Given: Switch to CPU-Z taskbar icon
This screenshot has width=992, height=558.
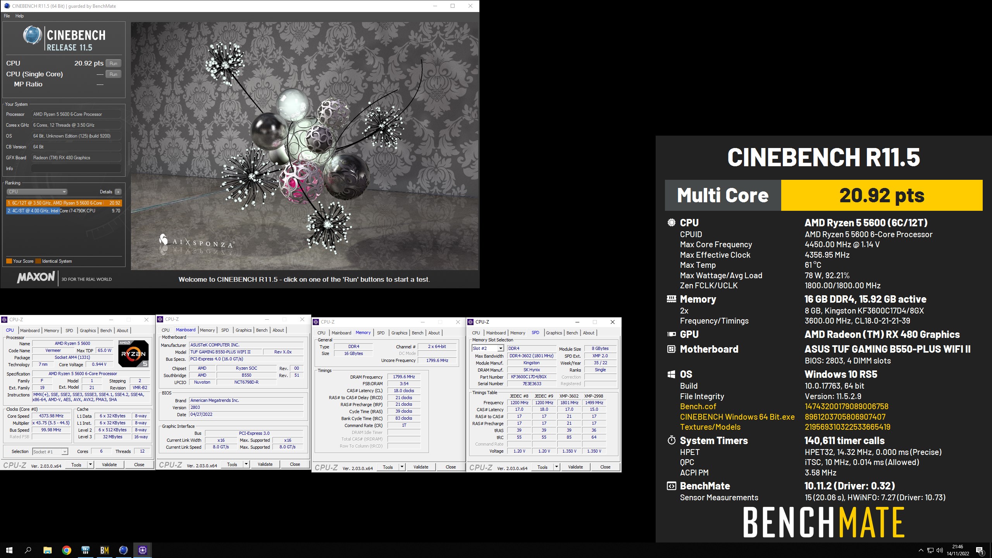Looking at the screenshot, I should pos(142,550).
